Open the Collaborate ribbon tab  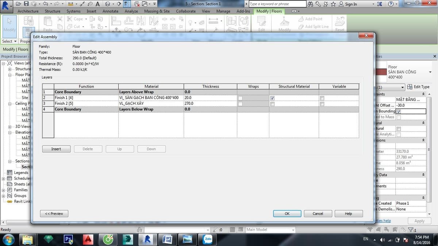click(186, 11)
